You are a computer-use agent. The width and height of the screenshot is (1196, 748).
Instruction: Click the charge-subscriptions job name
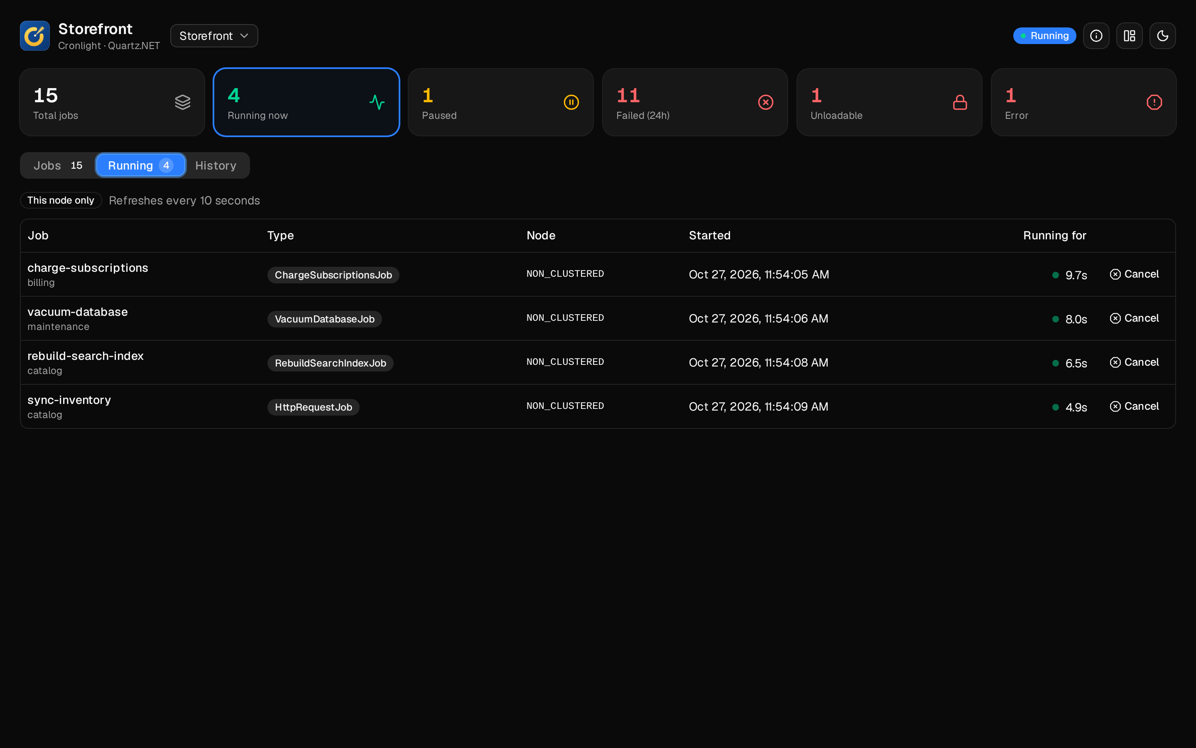(x=88, y=268)
